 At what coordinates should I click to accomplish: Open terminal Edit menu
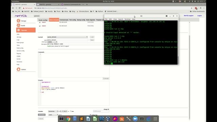coord(110,19)
